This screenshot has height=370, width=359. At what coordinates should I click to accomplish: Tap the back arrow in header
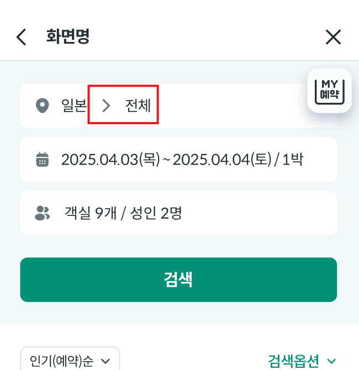click(x=21, y=37)
